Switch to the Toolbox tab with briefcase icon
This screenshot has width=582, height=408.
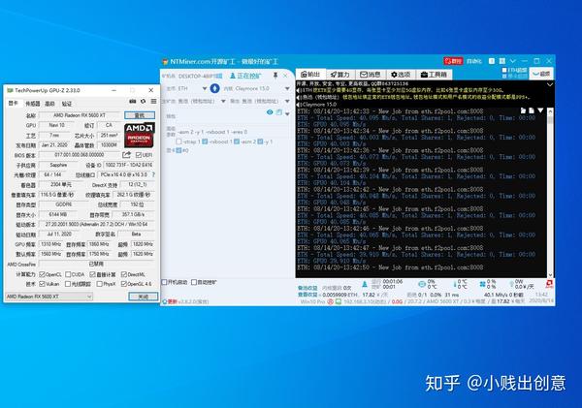pos(434,75)
